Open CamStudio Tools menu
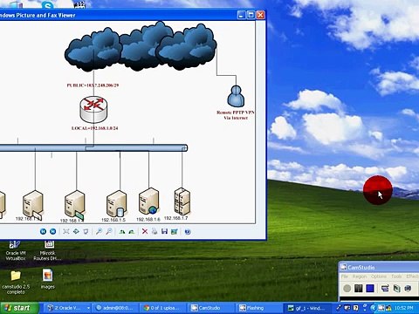Viewport: 419px width, 314px height. pyautogui.click(x=396, y=276)
